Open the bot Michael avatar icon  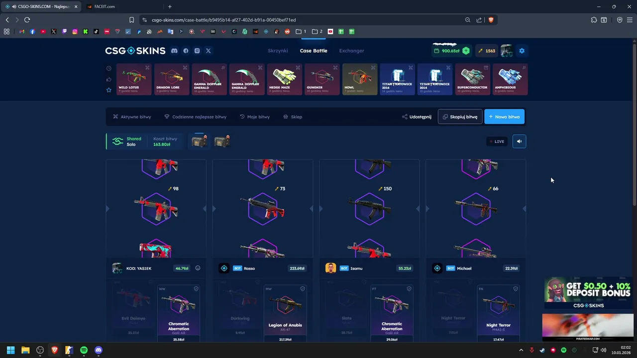437,268
